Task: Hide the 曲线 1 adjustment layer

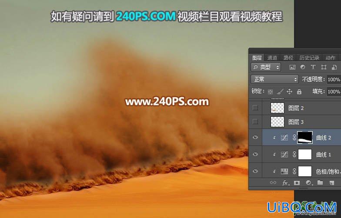Action: (255, 154)
